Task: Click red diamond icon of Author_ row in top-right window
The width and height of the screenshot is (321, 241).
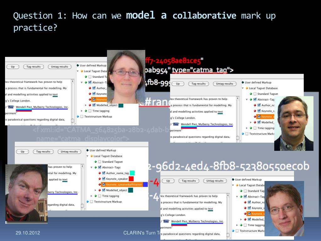Action: (x=255, y=105)
